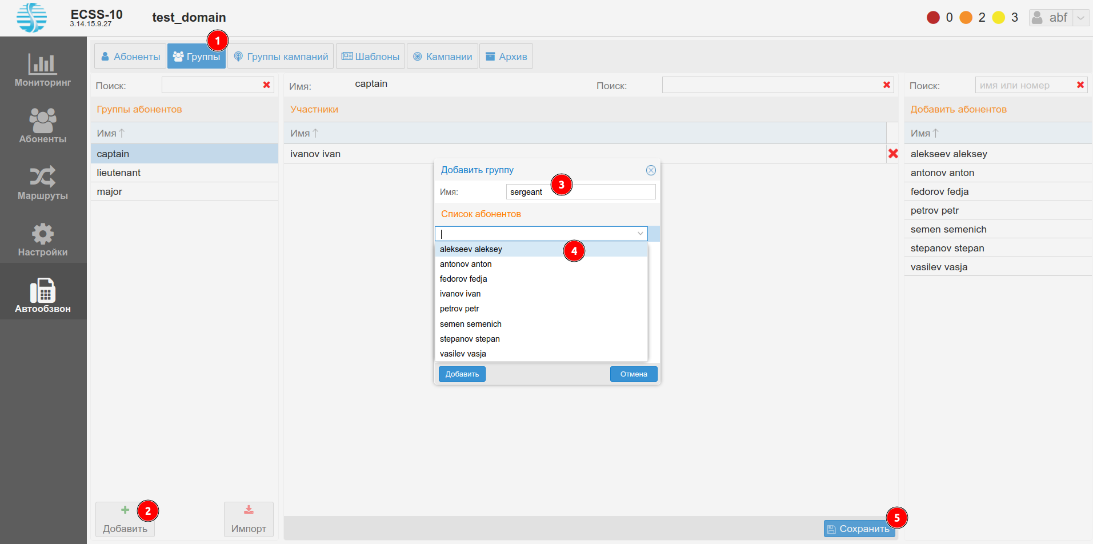1093x544 pixels.
Task: Open the Импорт groups button
Action: pyautogui.click(x=249, y=519)
